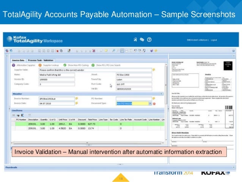242x182 pixels.
Task: Click the Tax Code column header
Action: click(114, 120)
